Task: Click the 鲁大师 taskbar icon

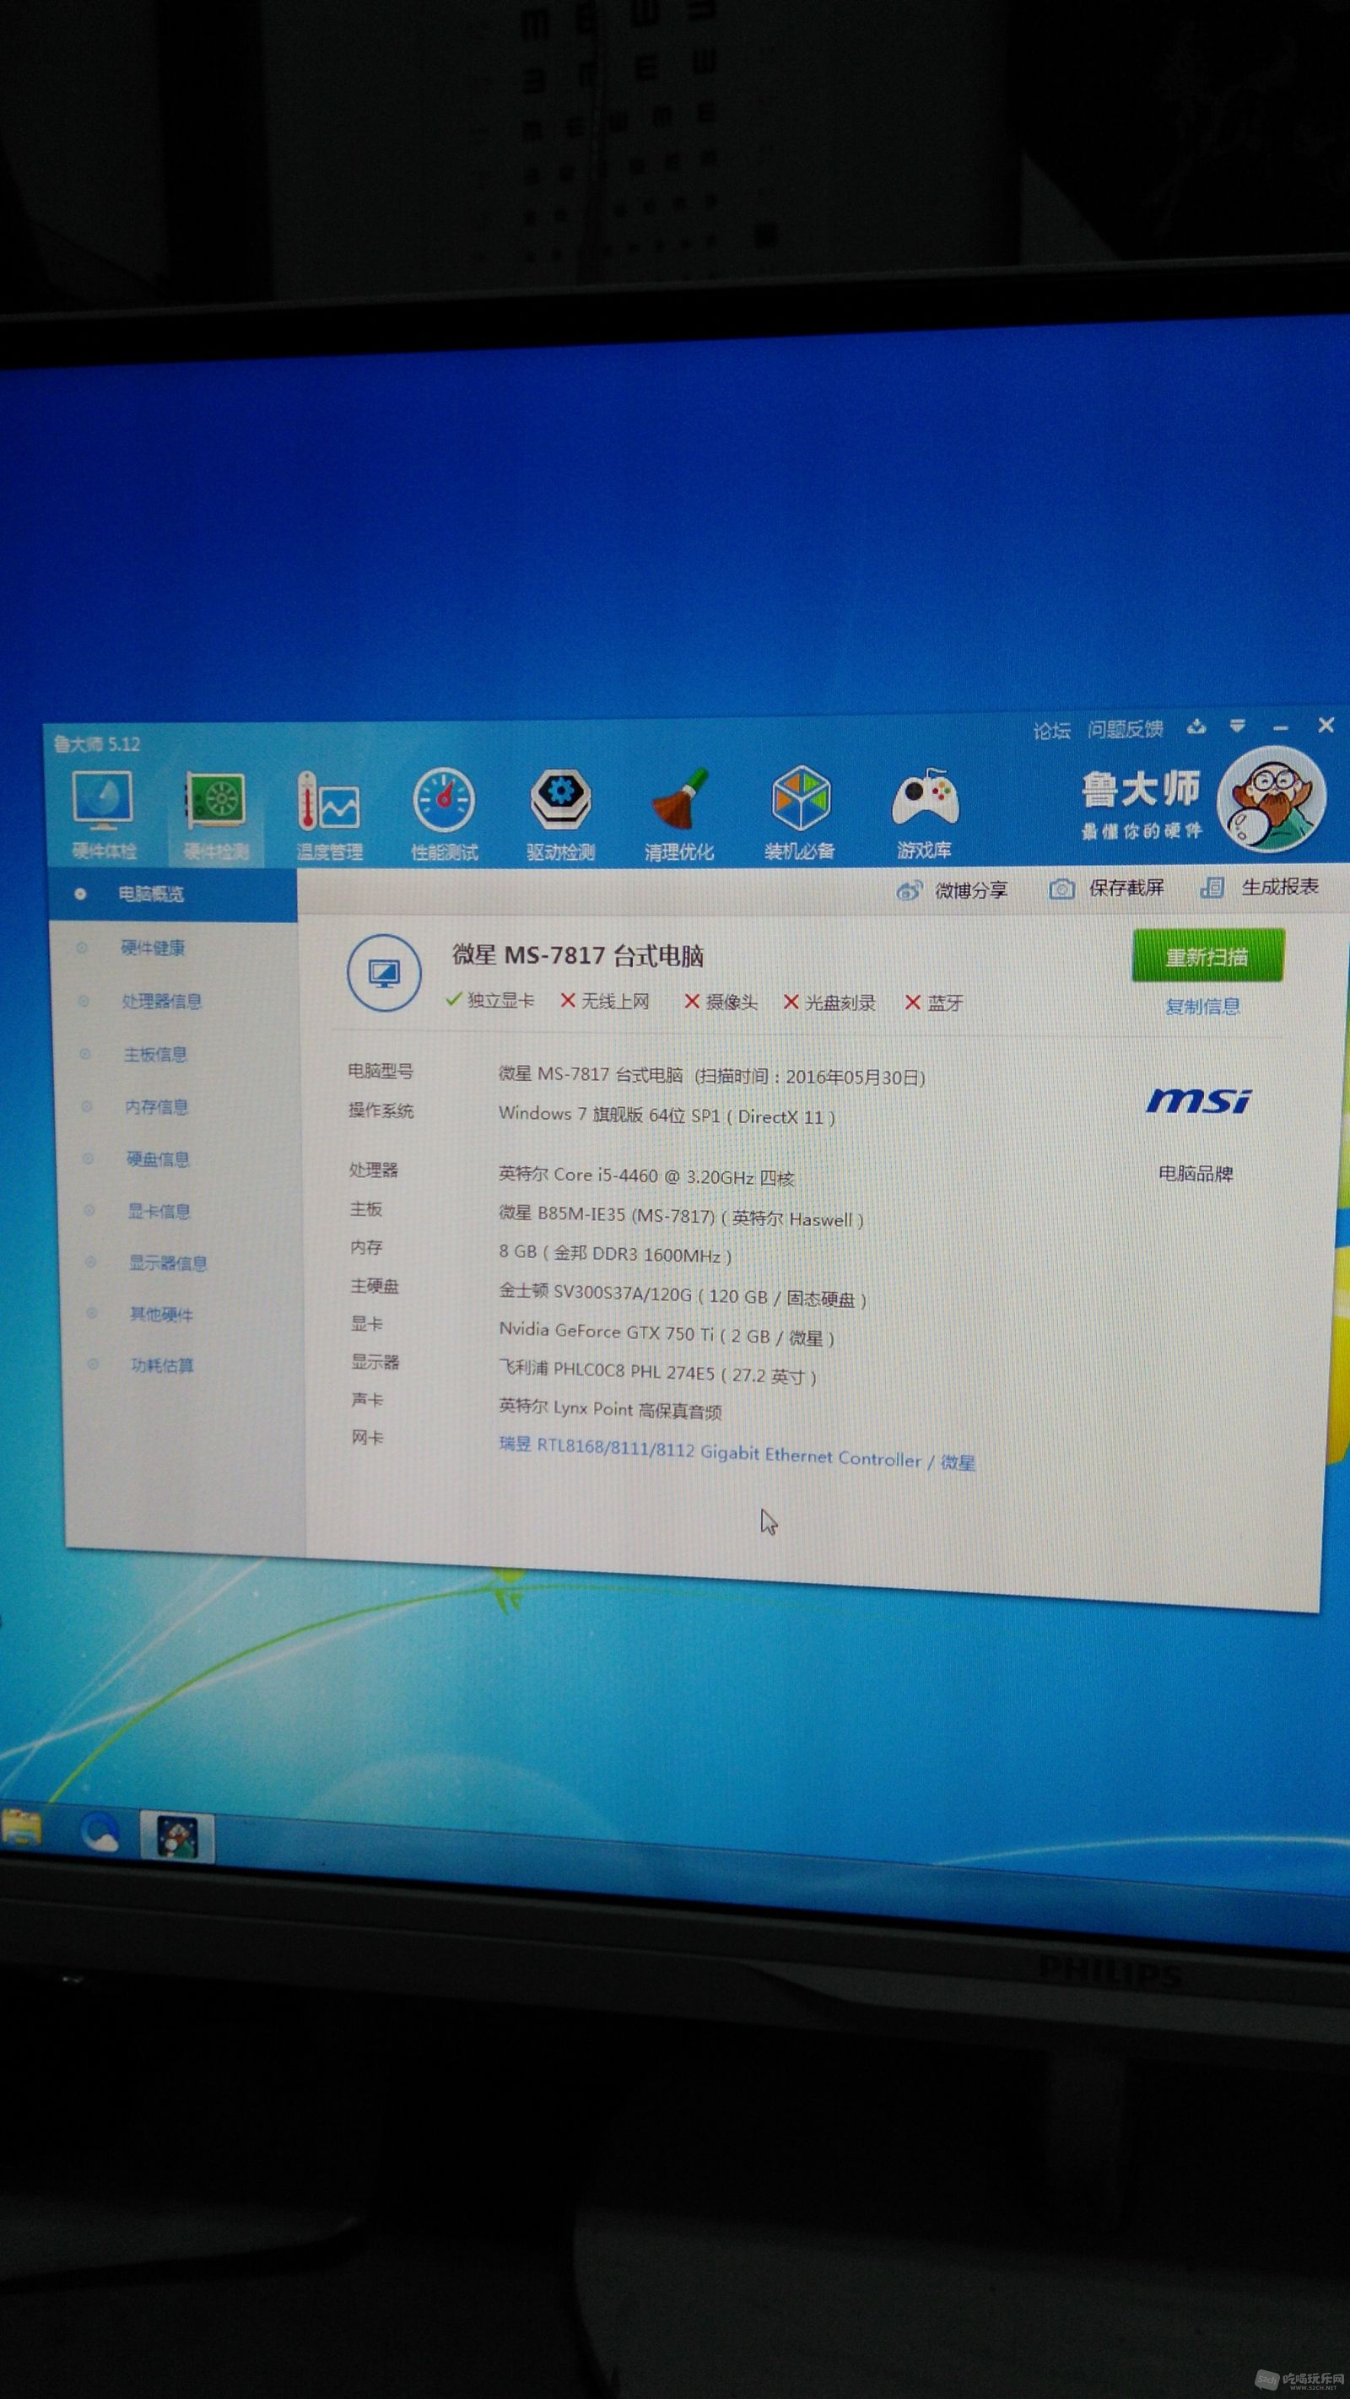Action: pyautogui.click(x=177, y=1836)
